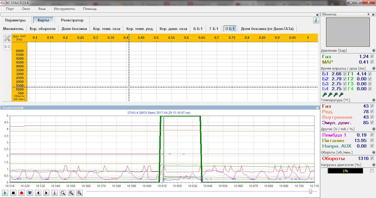Start oscilloscope playback with the play button

(5, 193)
